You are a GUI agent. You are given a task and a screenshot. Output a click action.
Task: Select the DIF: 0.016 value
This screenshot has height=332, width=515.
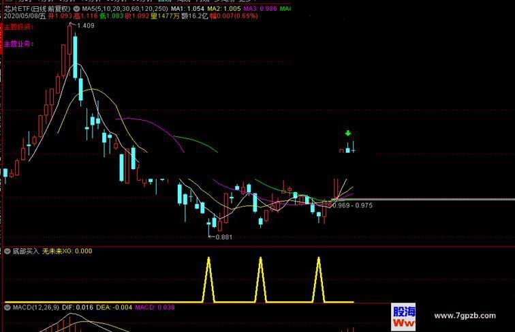click(x=78, y=307)
